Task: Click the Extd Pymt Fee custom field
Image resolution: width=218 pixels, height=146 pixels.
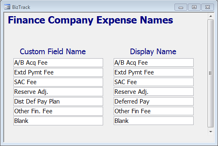Action: [58, 72]
